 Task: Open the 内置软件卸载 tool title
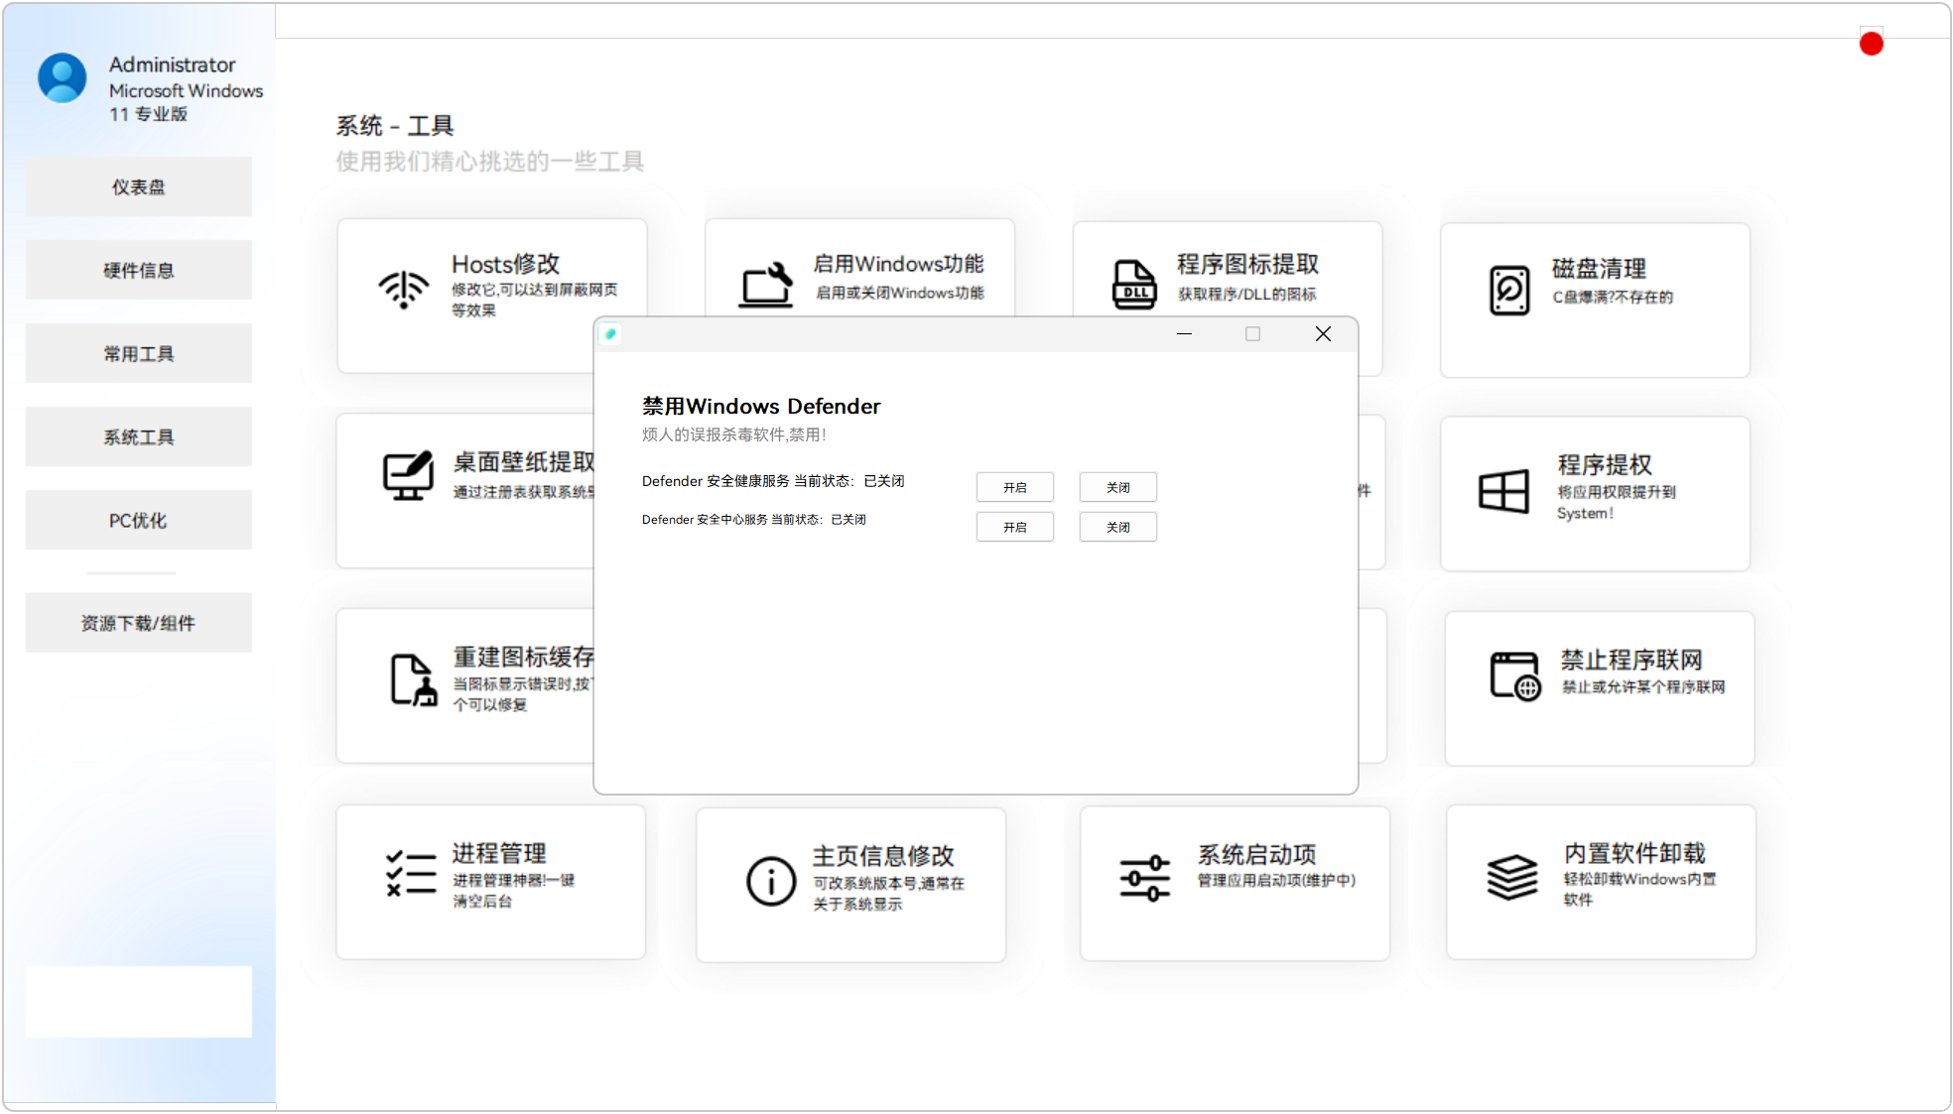point(1634,853)
